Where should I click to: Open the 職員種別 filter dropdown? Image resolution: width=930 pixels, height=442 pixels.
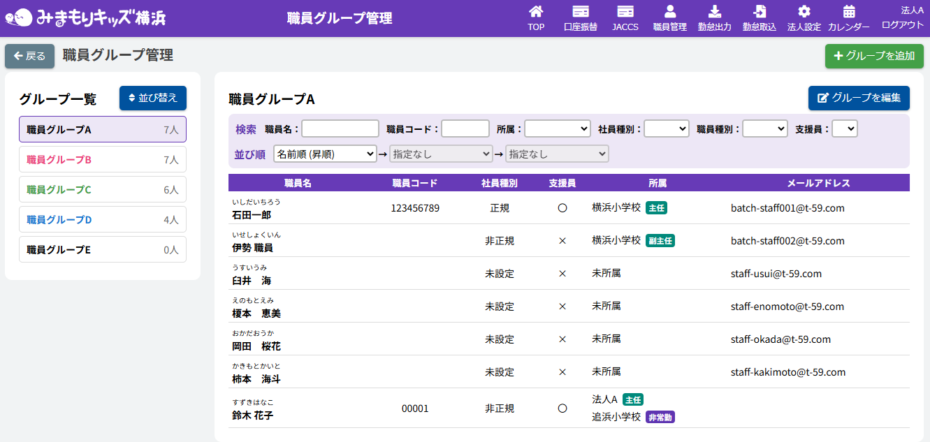[765, 128]
